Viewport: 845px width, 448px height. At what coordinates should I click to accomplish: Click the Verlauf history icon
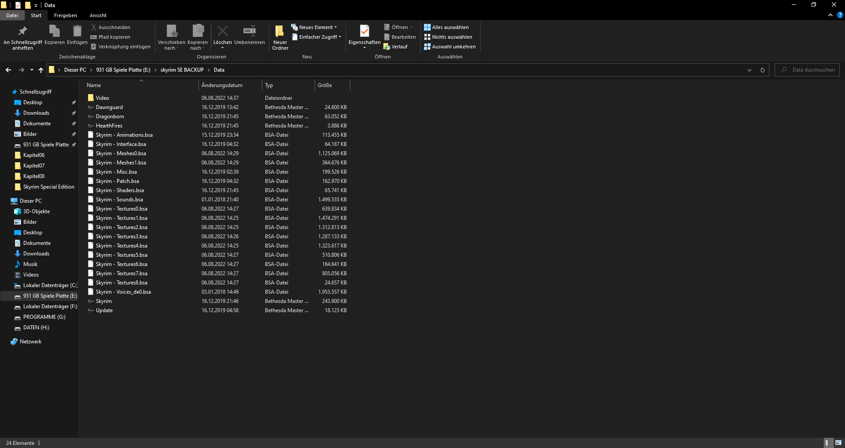396,47
